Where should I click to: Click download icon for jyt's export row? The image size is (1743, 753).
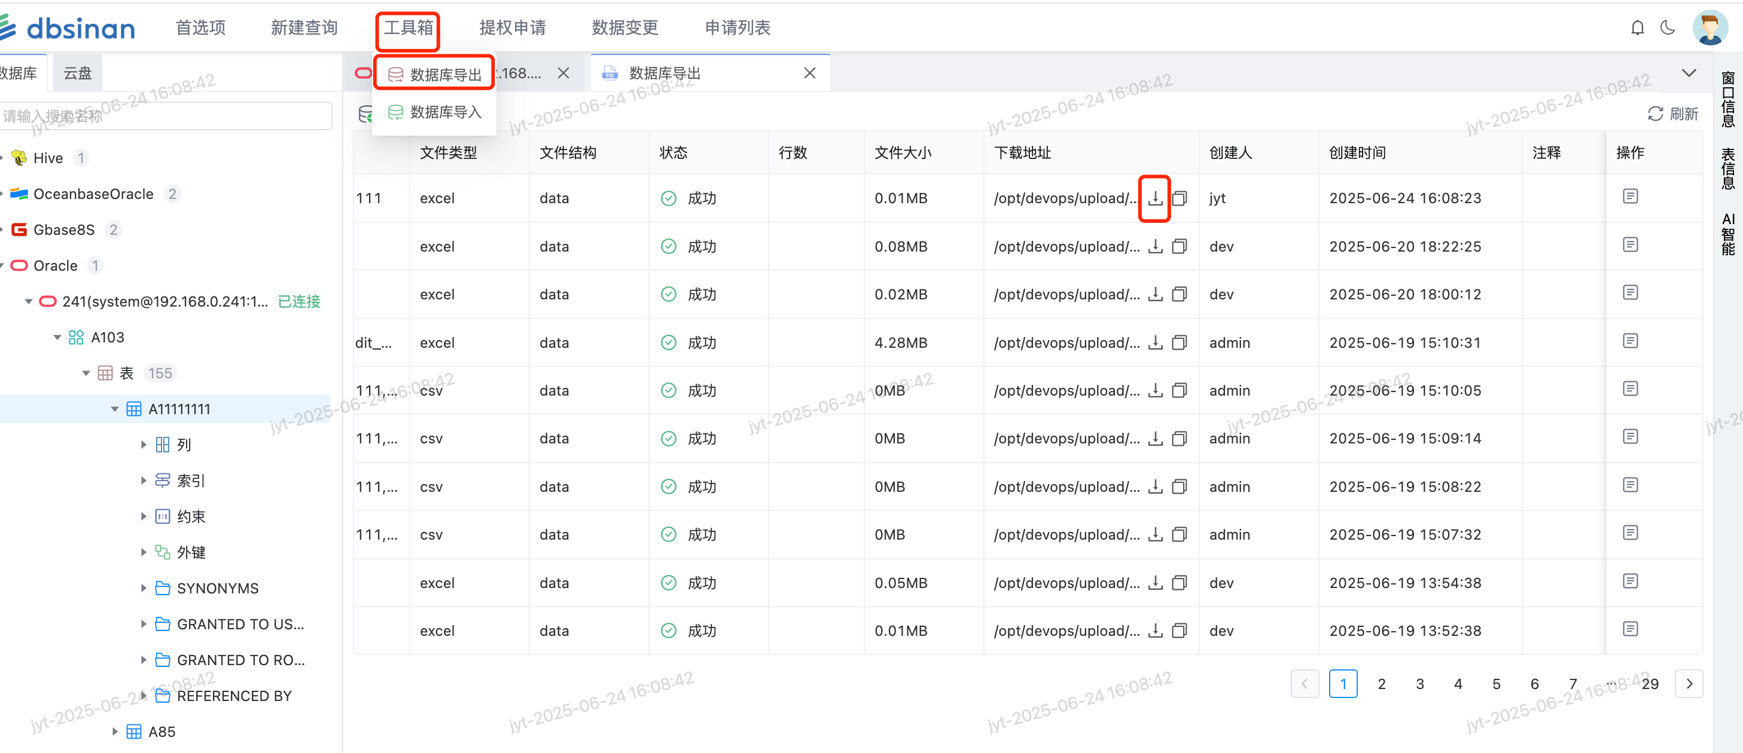1155,198
